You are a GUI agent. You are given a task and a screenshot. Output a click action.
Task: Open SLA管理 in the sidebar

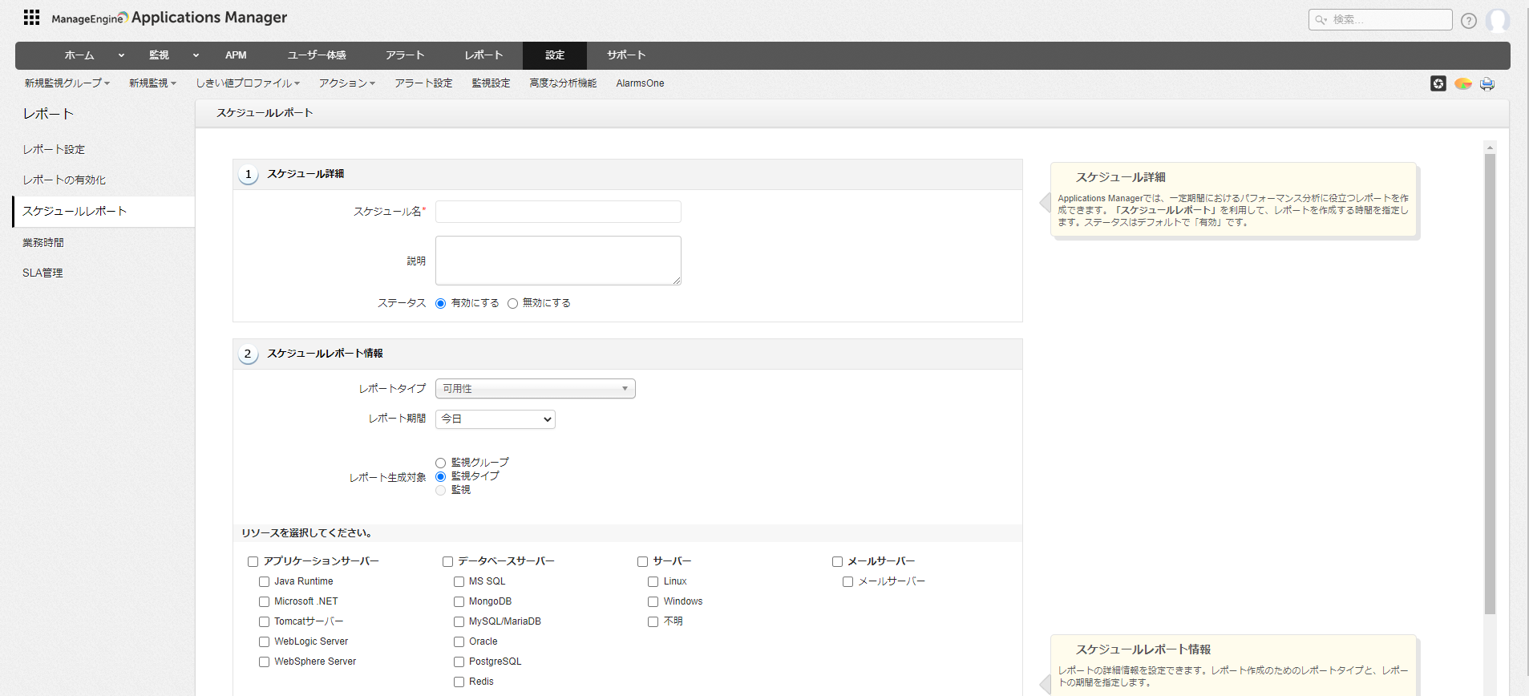(42, 273)
